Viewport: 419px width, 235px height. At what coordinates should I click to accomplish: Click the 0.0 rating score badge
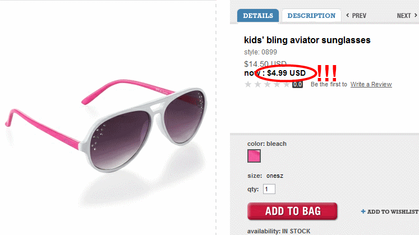(297, 85)
